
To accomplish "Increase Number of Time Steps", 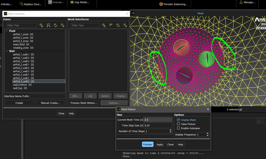I will click(171, 130).
